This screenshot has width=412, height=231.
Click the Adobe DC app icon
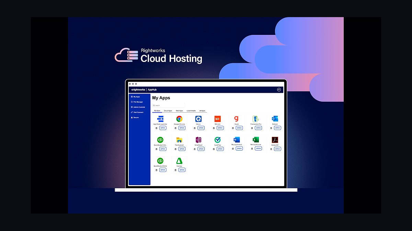[275, 140]
